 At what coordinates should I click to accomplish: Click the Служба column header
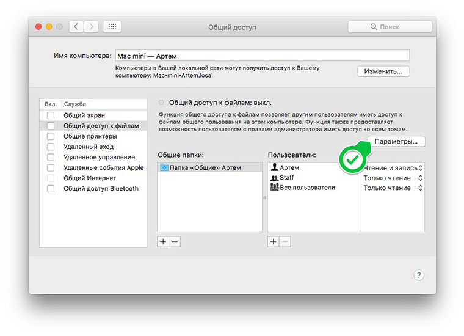tap(104, 104)
